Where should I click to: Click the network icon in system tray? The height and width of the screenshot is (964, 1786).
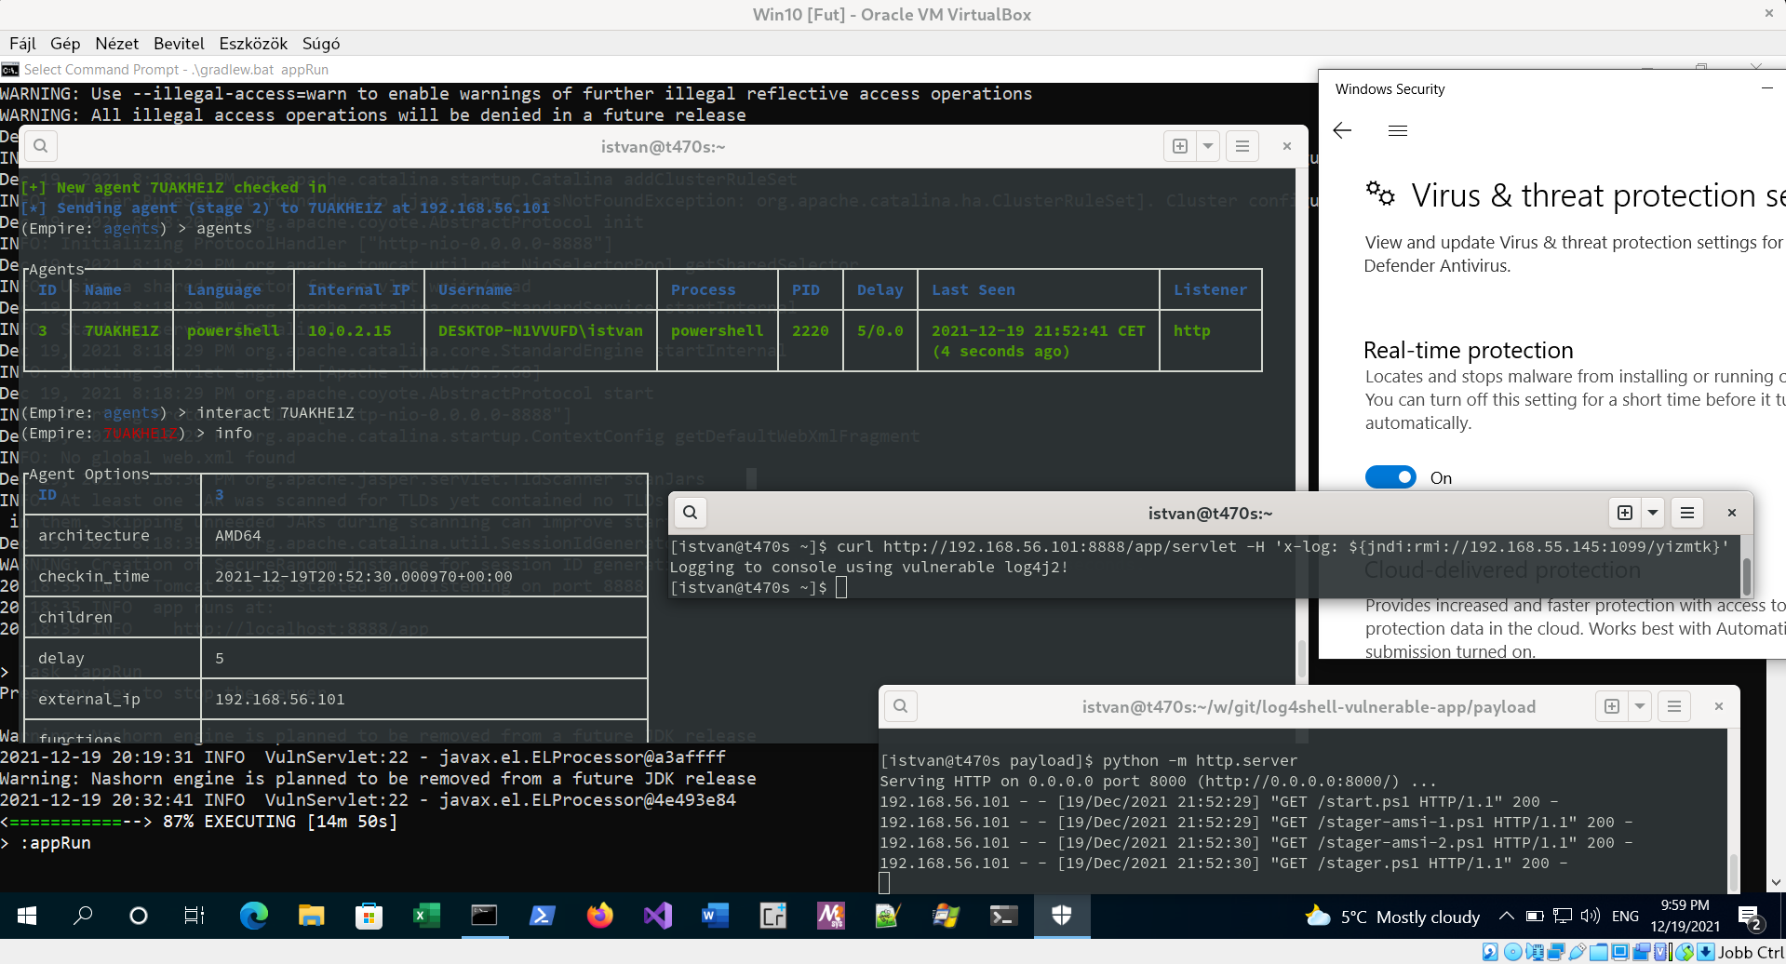(1563, 917)
